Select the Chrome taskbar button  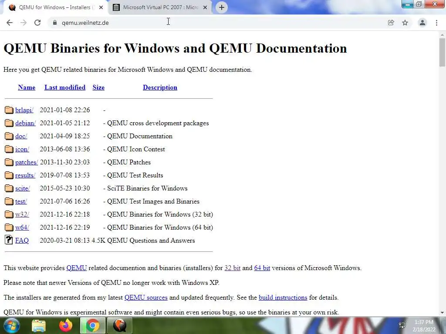(x=92, y=325)
